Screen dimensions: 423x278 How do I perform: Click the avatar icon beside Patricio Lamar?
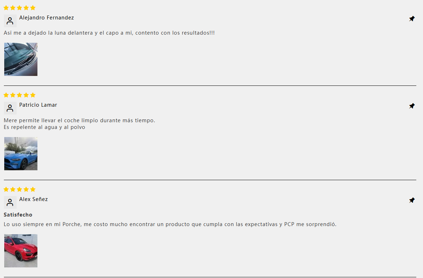point(10,108)
